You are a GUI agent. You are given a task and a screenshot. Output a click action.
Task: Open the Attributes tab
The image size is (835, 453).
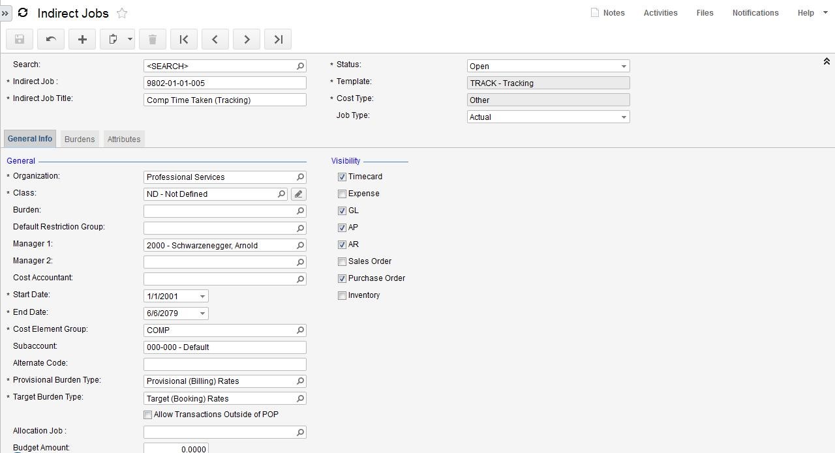point(124,139)
